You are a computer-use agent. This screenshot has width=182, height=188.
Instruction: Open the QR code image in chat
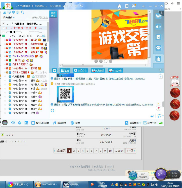[65, 94]
